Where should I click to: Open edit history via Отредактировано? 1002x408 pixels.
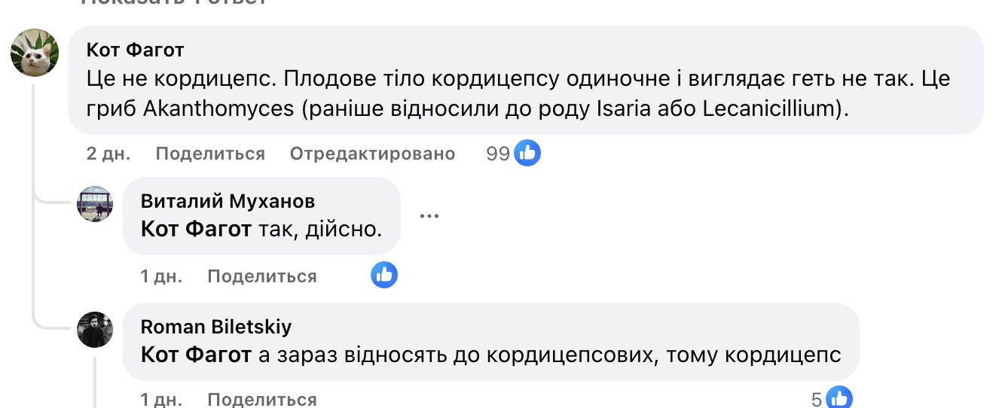pyautogui.click(x=372, y=154)
